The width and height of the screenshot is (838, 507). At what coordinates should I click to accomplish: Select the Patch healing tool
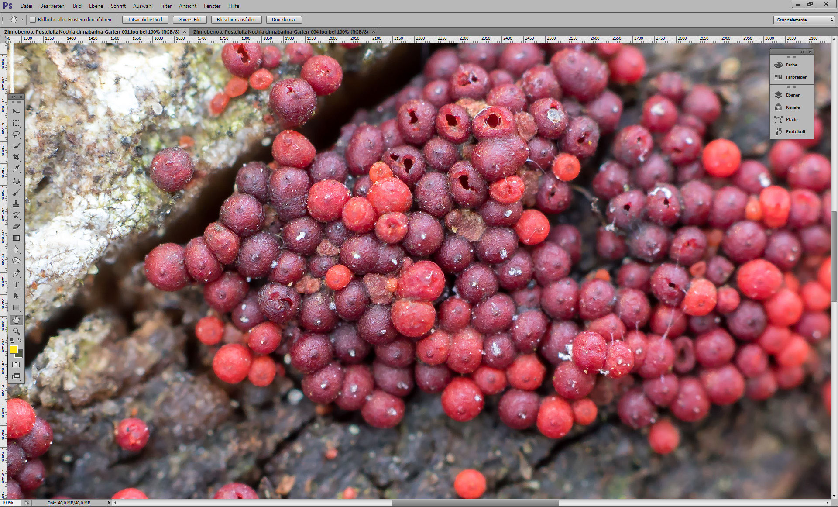point(16,181)
